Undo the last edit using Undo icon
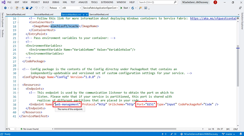244x136 pixels. [36, 8]
